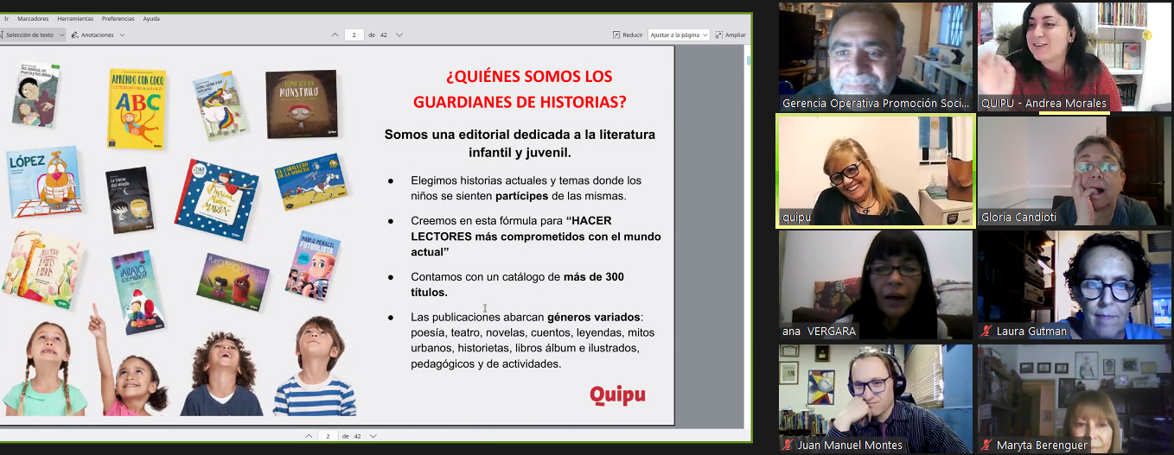Open the Preferencias menu
Viewport: 1174px width, 455px height.
[118, 18]
